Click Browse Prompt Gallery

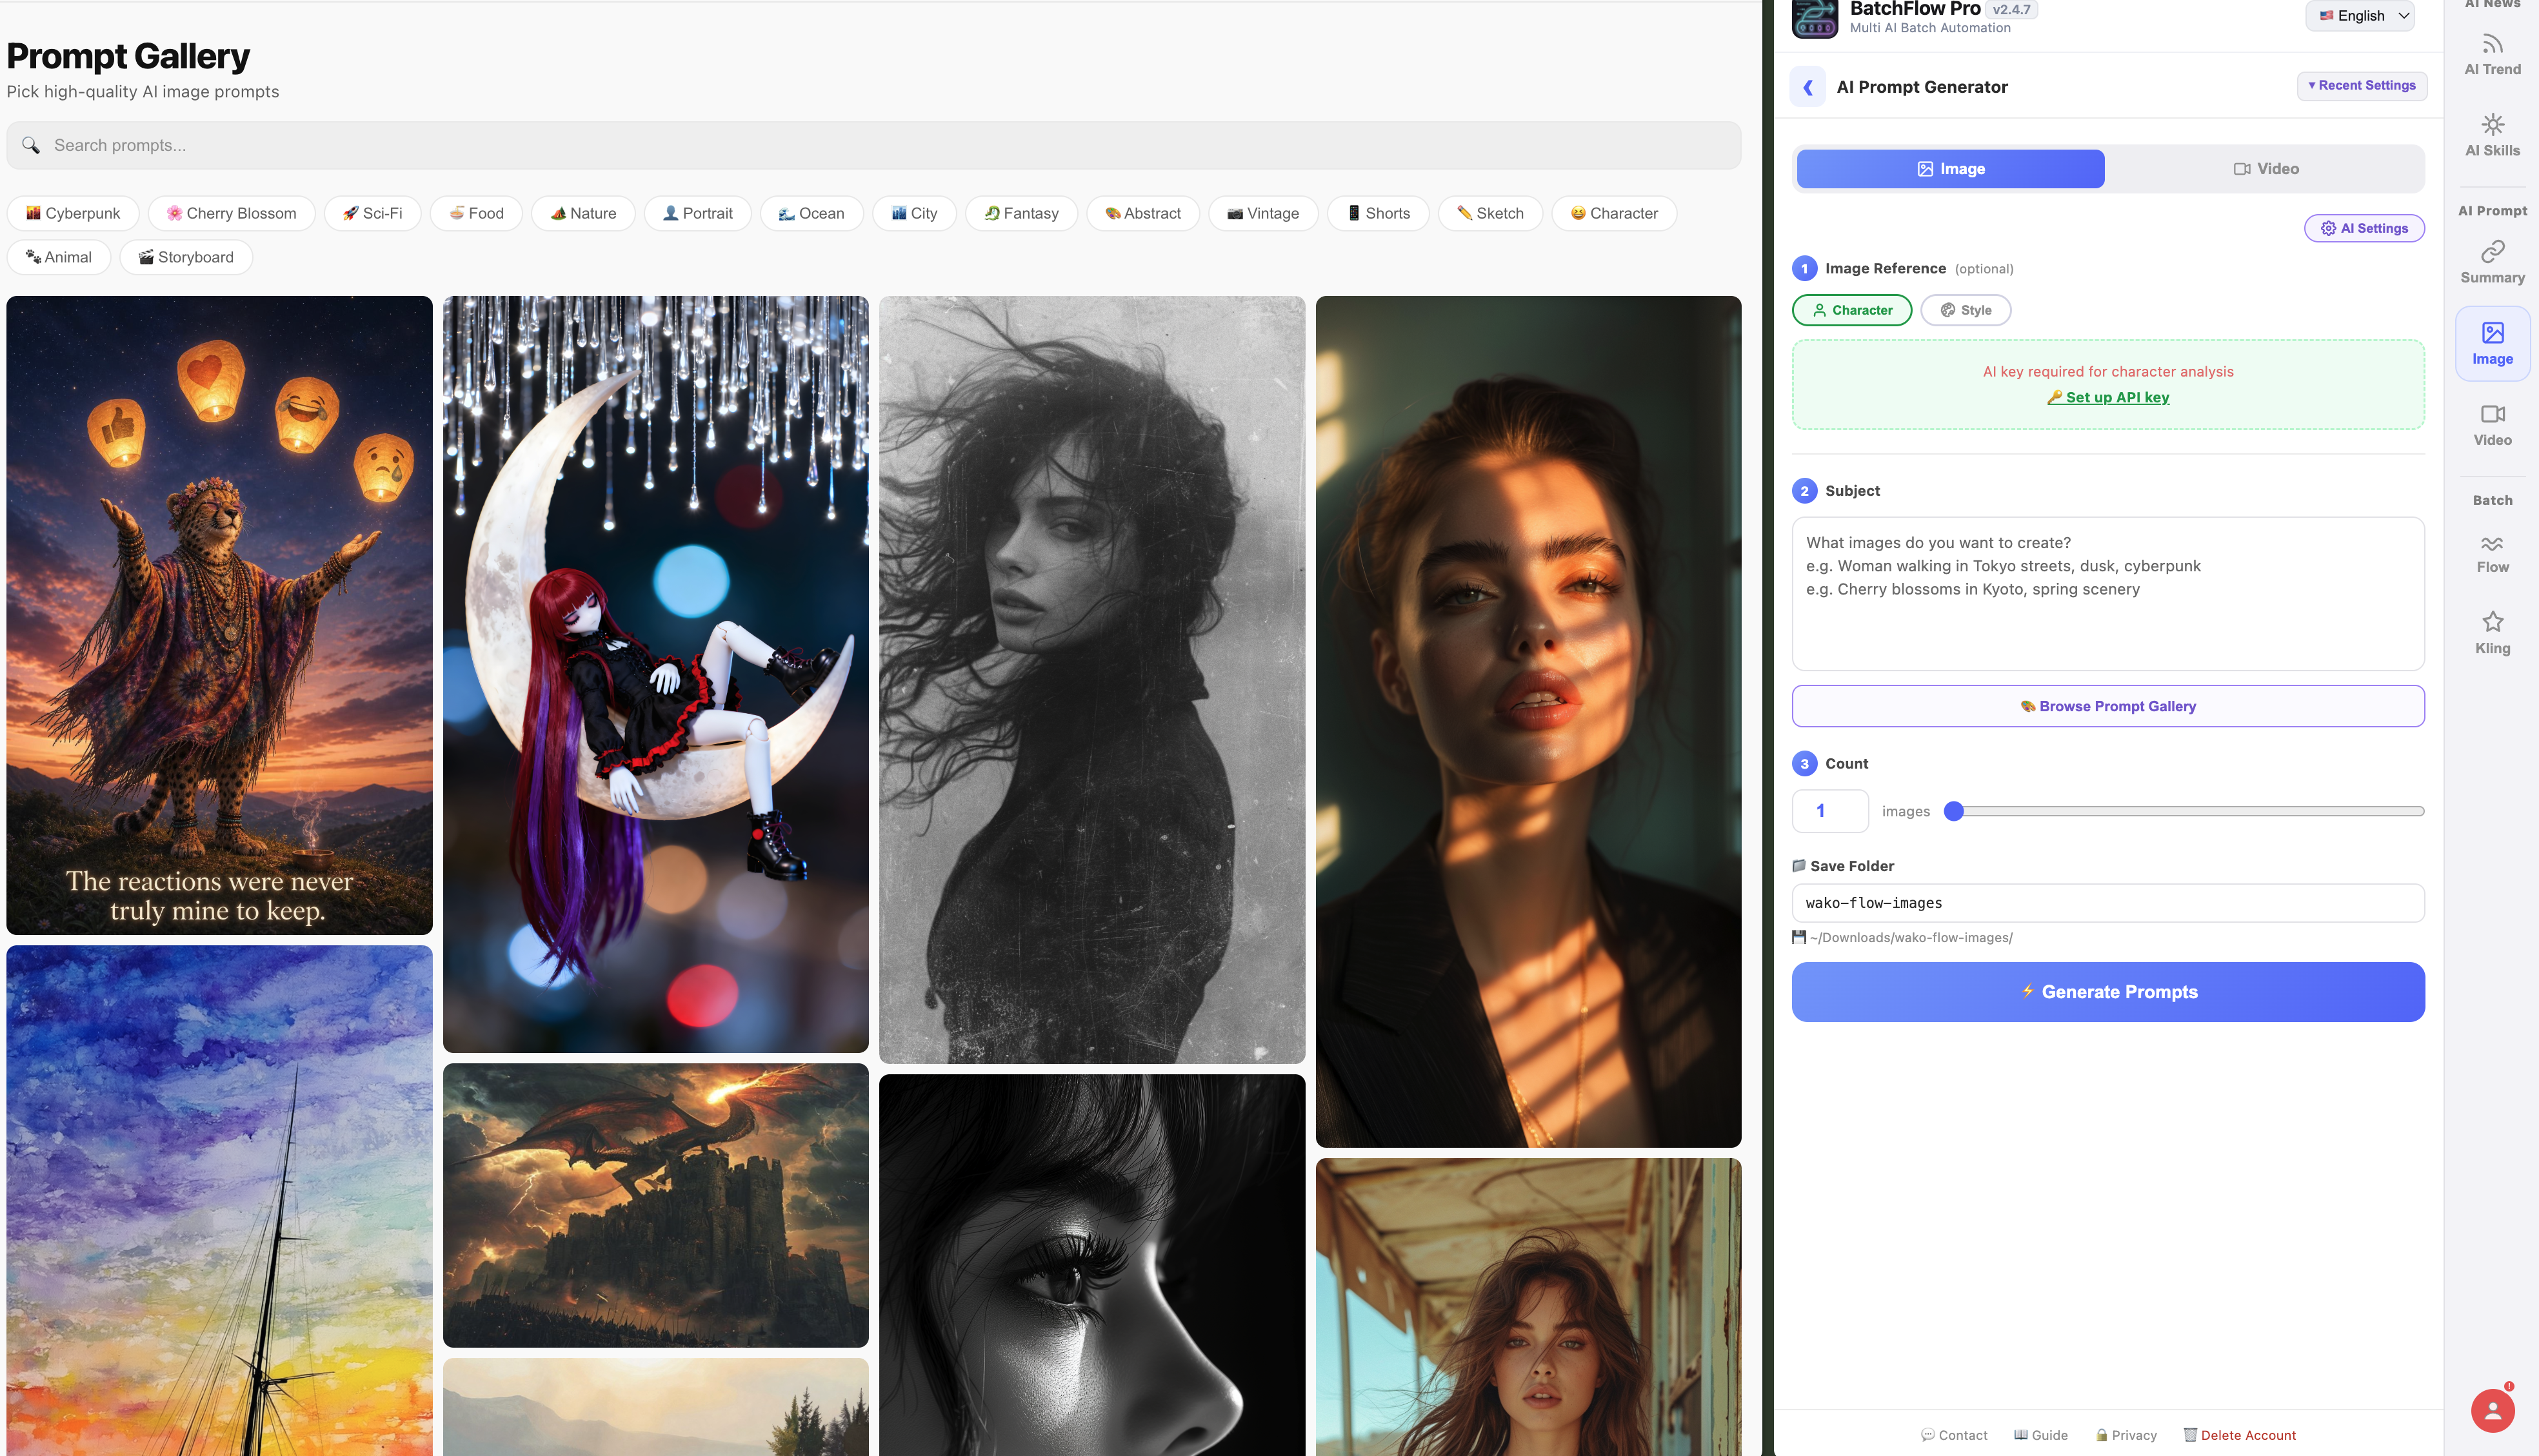tap(2108, 706)
